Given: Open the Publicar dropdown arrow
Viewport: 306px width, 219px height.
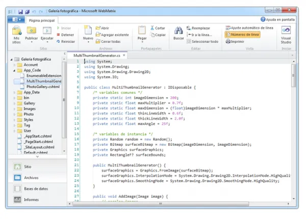Looking at the screenshot, I should click(32, 42).
